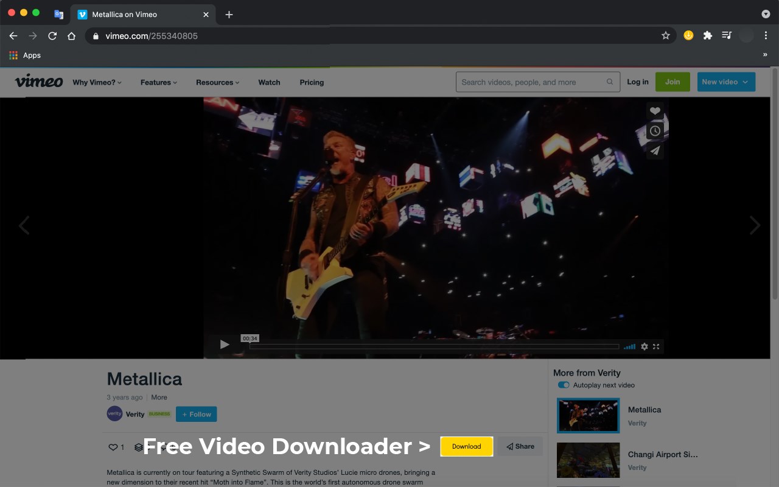Open the Watch menu item
The width and height of the screenshot is (779, 487).
tap(269, 82)
